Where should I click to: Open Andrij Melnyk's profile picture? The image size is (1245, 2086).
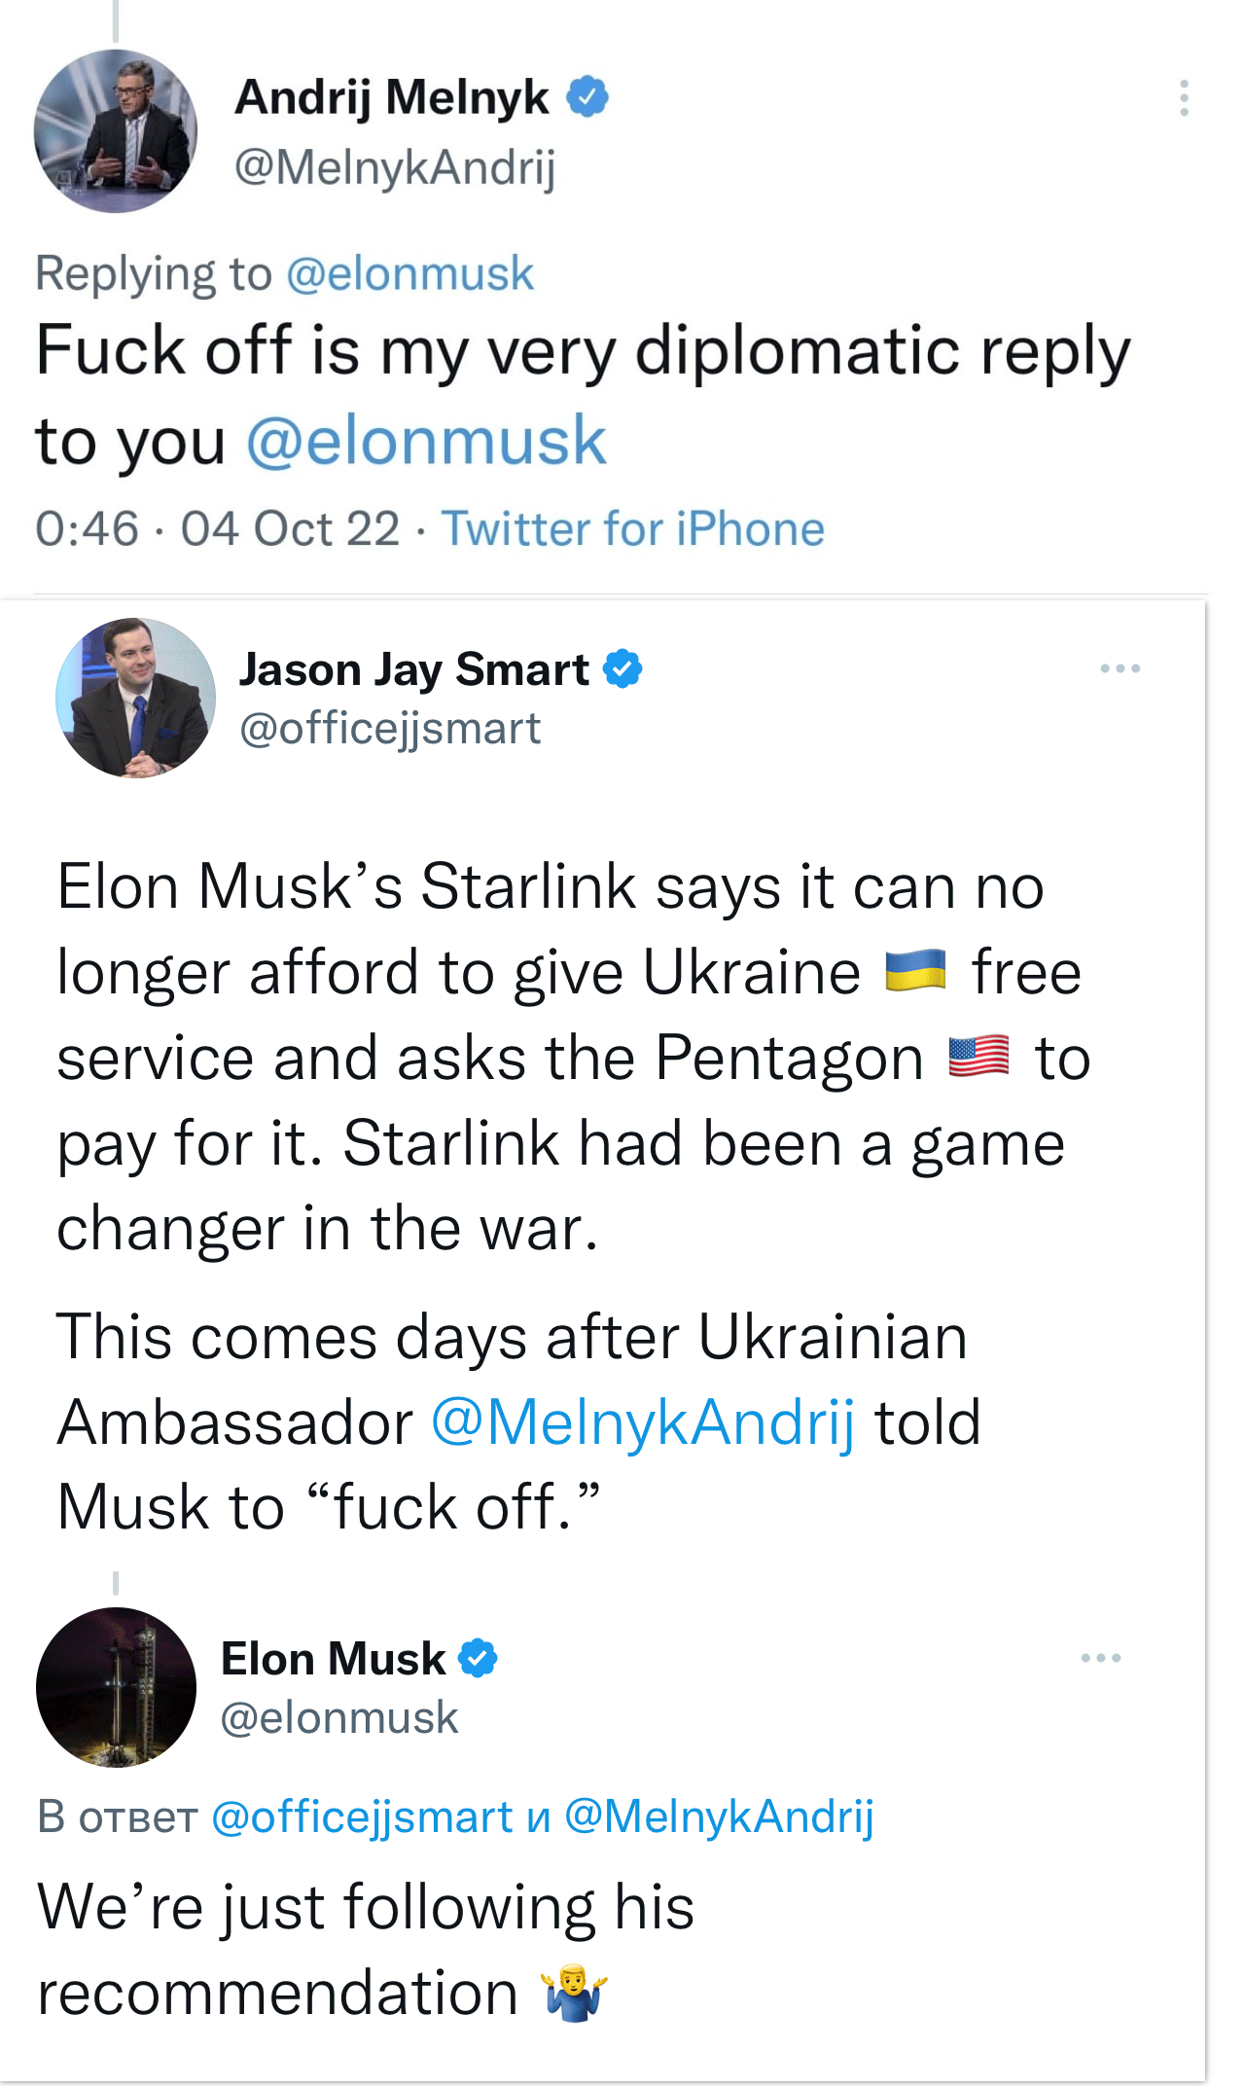(116, 131)
